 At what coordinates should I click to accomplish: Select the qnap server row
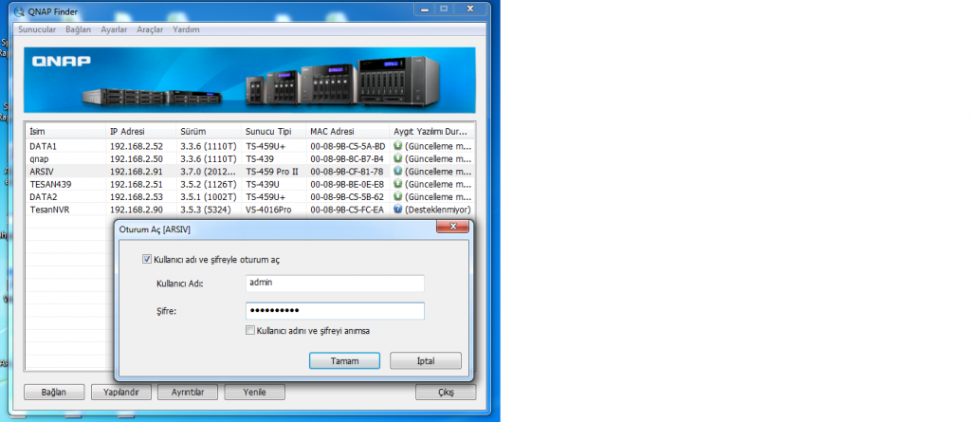pos(250,158)
